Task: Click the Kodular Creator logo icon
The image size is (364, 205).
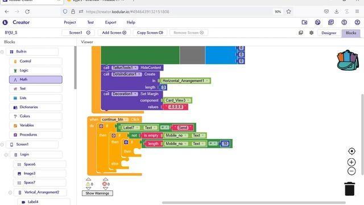Action: click(x=5, y=22)
